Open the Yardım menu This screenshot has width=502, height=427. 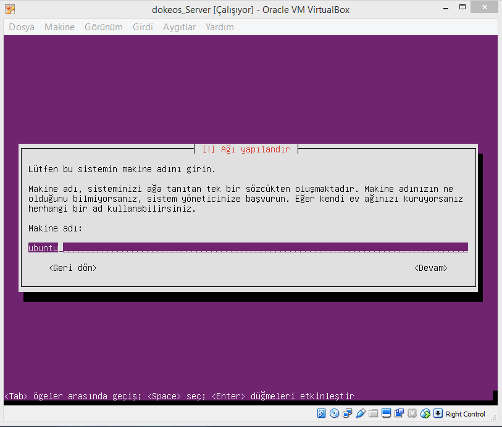pos(220,27)
